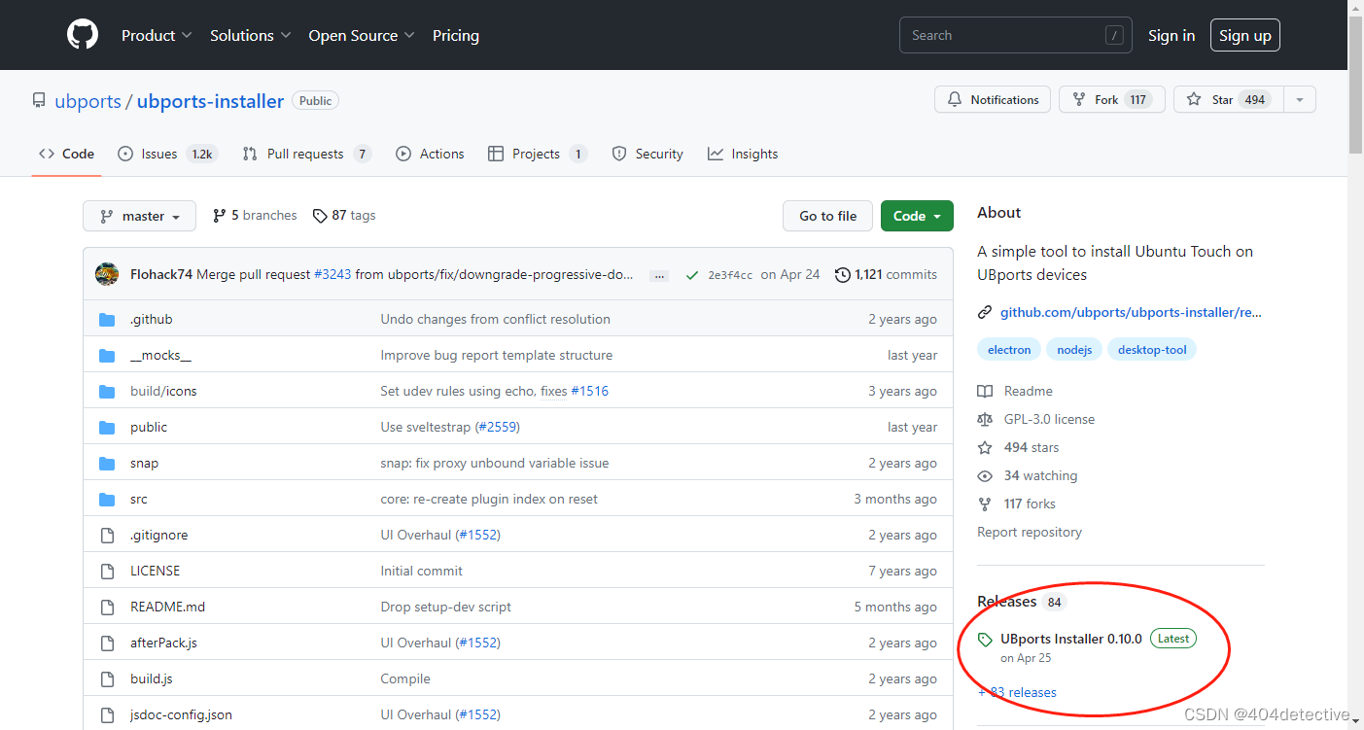Expand the Open Source menu
The width and height of the screenshot is (1364, 730).
tap(362, 35)
